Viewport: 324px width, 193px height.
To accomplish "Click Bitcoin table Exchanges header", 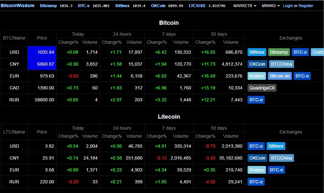I will point(291,38).
